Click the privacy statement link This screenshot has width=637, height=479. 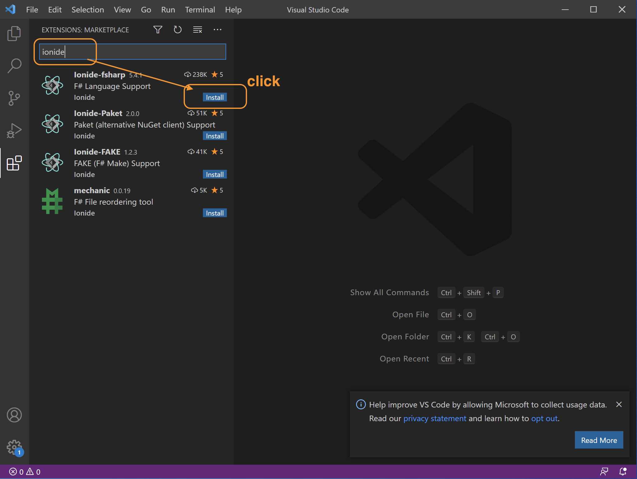pos(434,418)
